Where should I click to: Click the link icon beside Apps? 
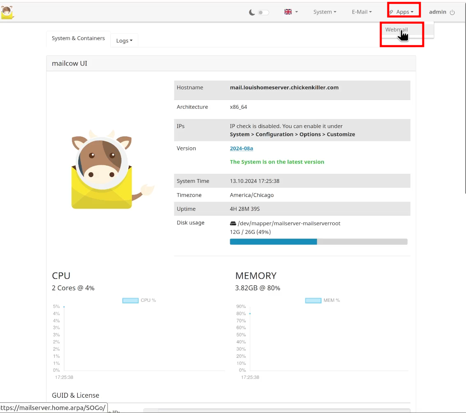pos(391,12)
